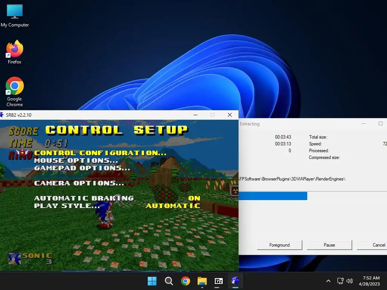Switch to 7-Zip in the taskbar

pos(219,281)
